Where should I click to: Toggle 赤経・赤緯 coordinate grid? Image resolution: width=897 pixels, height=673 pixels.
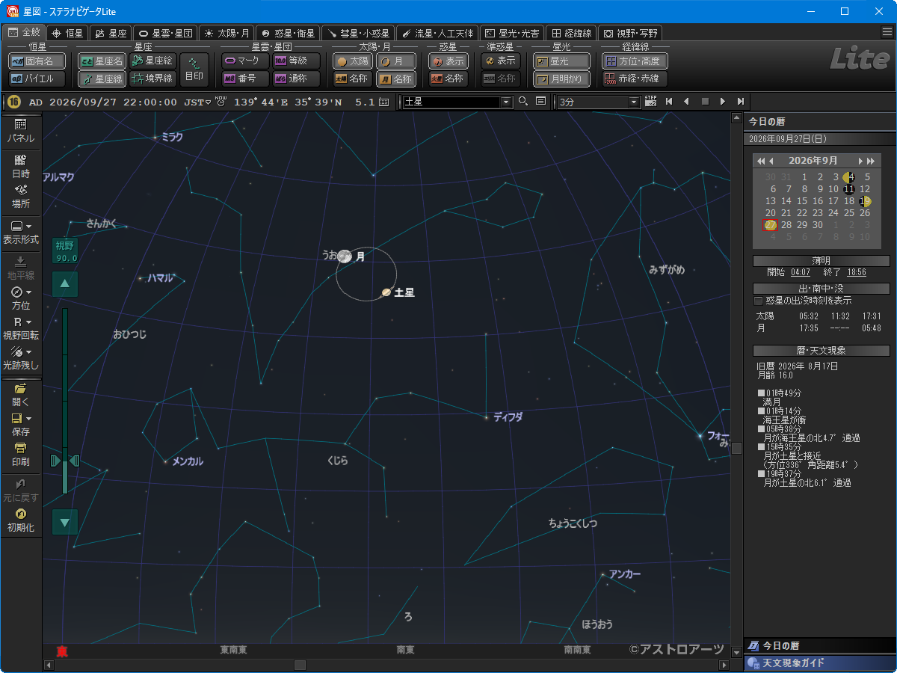(x=635, y=79)
